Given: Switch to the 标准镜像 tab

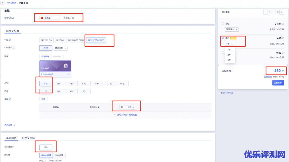Looking at the screenshot, I should (x=45, y=56).
